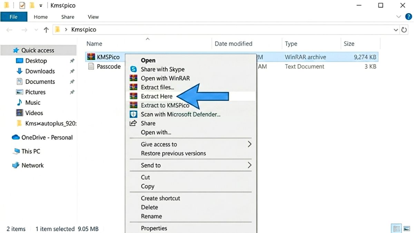Screen dimensions: 414x233
Task: Click the Desktop folder icon in the sidebar
Action: (20, 61)
